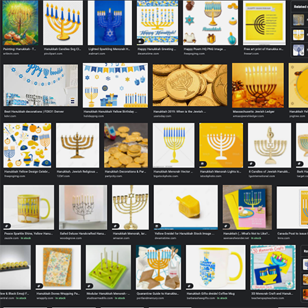Select first related search thumbnail at top right
The image size is (308, 308).
point(298,20)
